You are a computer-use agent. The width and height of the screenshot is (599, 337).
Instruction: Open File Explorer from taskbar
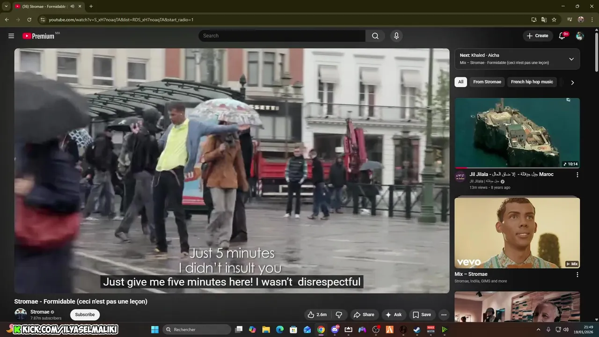pos(266,330)
